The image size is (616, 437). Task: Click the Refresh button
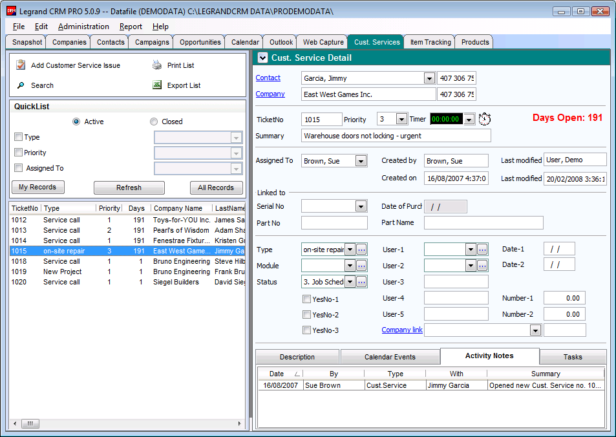coord(129,187)
